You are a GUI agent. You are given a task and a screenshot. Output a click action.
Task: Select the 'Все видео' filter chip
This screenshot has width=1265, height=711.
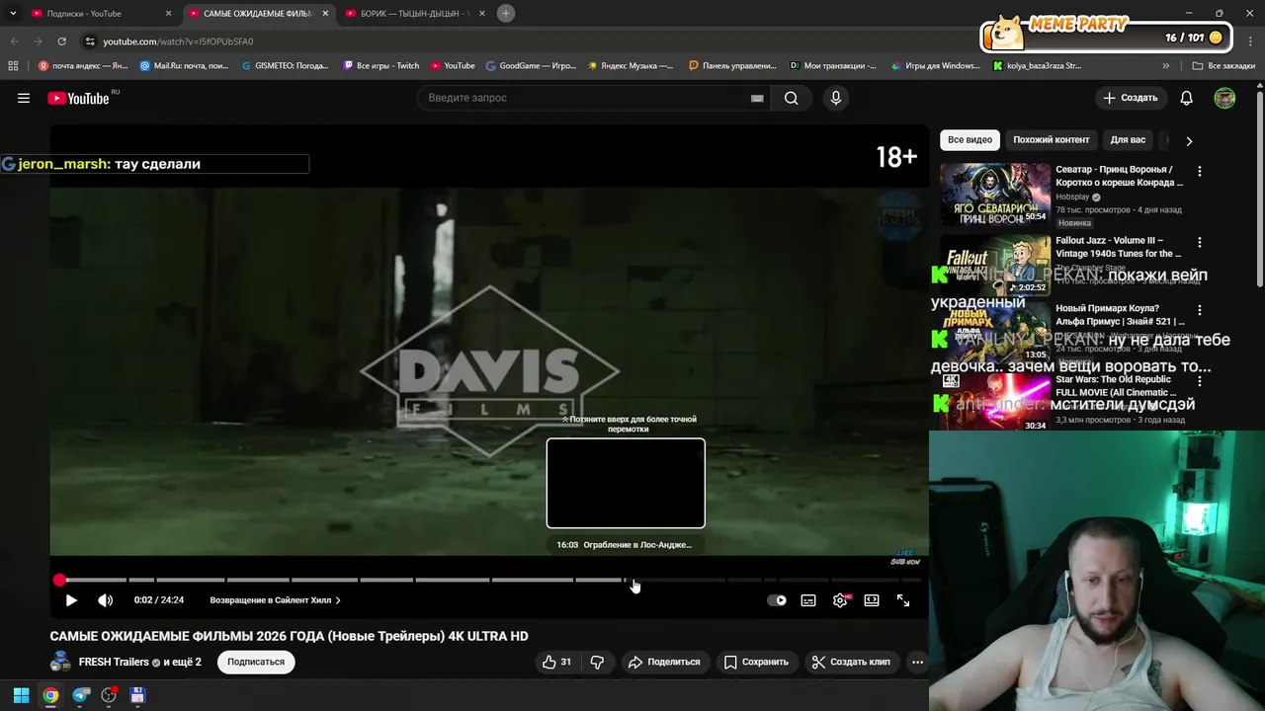pos(970,140)
